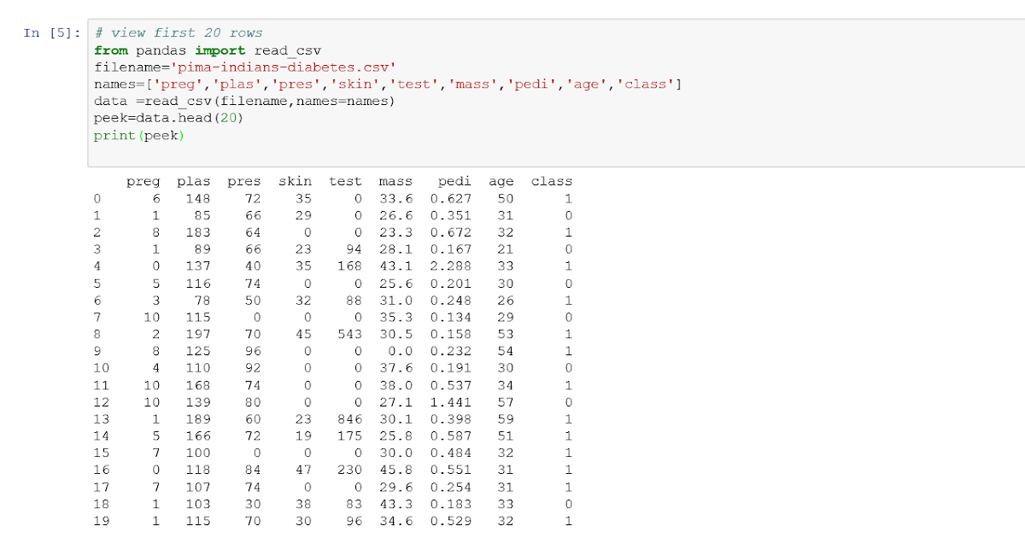This screenshot has width=1025, height=538.
Task: Click the 'class' column header in output
Action: pyautogui.click(x=551, y=181)
